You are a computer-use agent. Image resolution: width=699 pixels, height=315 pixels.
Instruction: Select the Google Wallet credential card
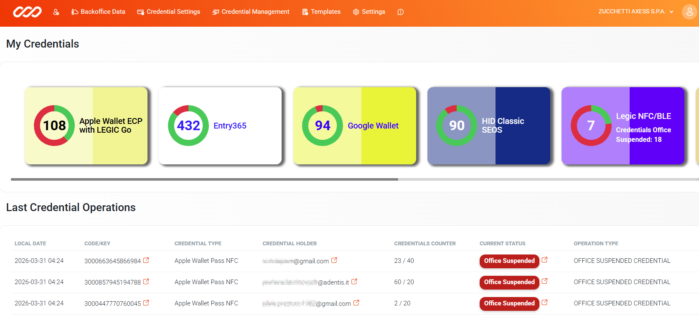(354, 126)
